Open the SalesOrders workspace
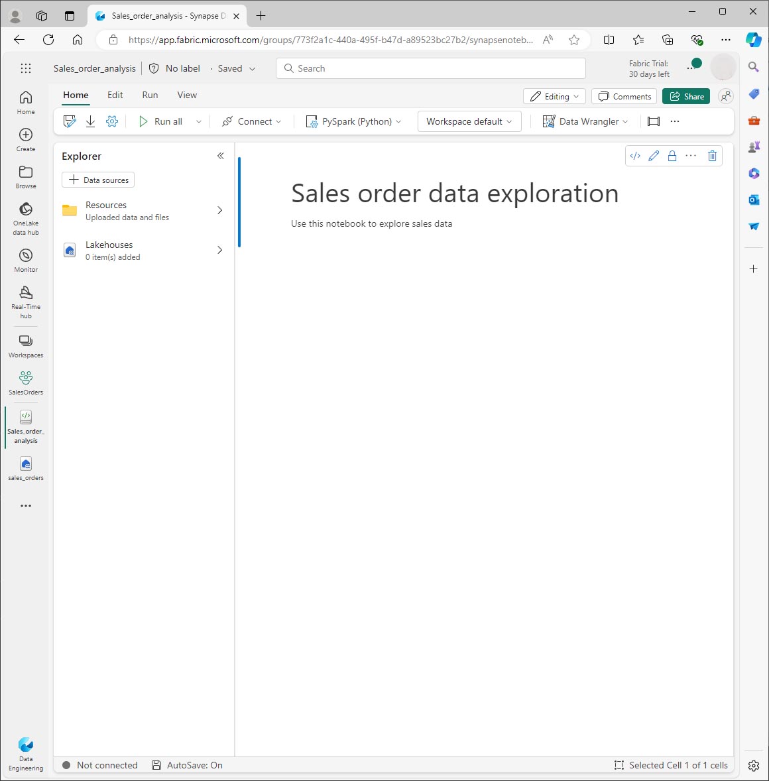This screenshot has height=781, width=769. coord(26,383)
